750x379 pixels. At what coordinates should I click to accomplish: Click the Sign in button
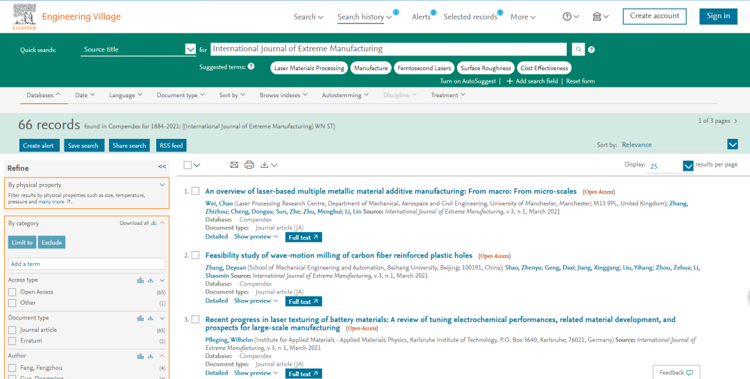[718, 16]
